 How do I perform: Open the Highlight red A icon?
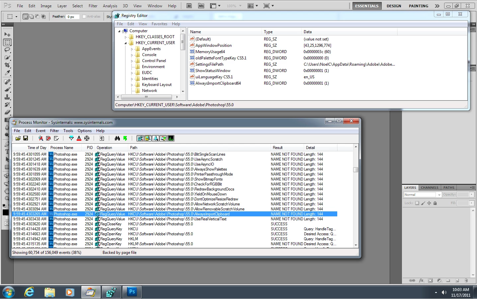tap(79, 138)
